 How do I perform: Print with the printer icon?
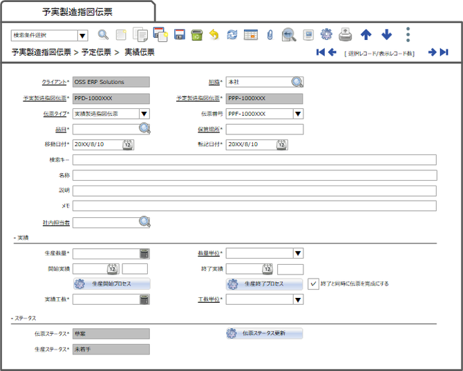point(345,34)
